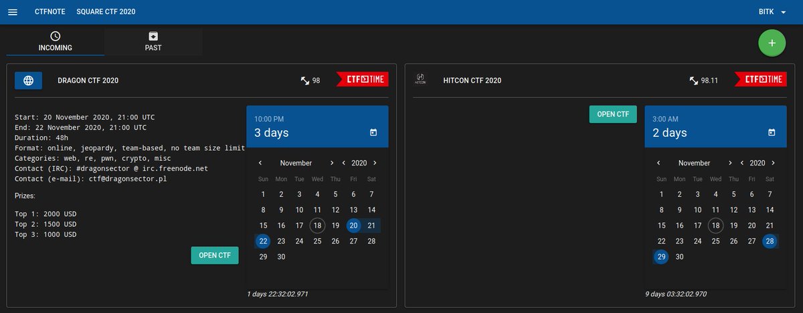
Task: Go to next year in Dragon CTF calendar
Action: (375, 163)
